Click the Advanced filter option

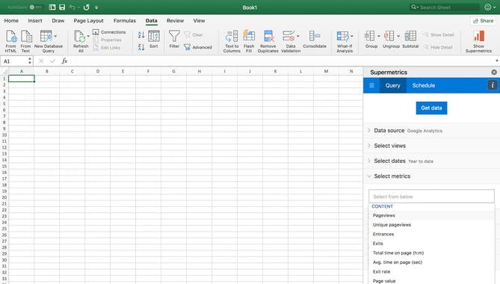pyautogui.click(x=198, y=47)
